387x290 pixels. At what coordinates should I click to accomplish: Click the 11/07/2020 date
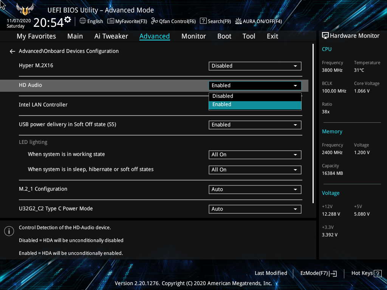19,21
